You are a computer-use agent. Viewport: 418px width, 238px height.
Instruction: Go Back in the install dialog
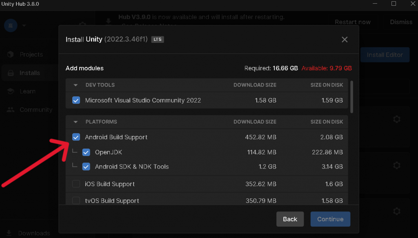(x=290, y=219)
